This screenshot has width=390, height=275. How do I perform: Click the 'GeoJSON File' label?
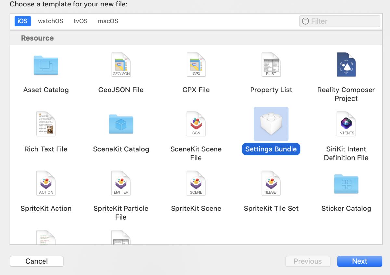click(121, 90)
